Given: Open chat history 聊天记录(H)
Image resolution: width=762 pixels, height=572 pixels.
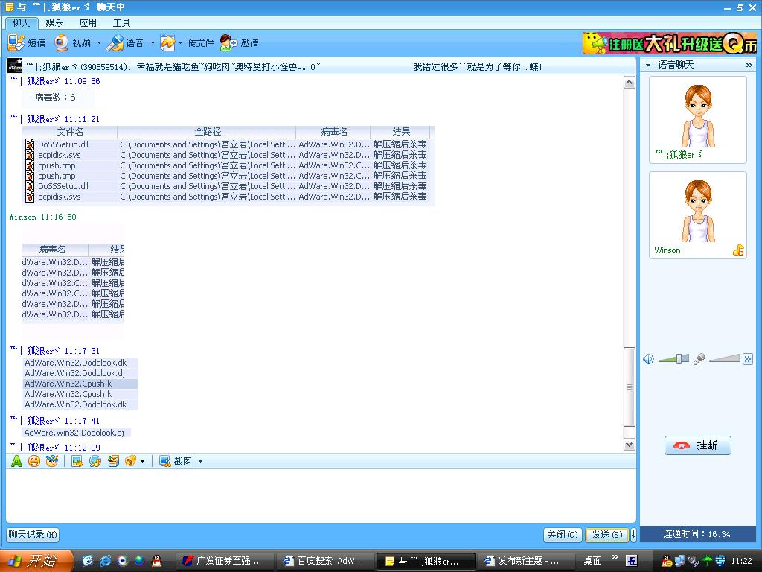Looking at the screenshot, I should pyautogui.click(x=33, y=535).
